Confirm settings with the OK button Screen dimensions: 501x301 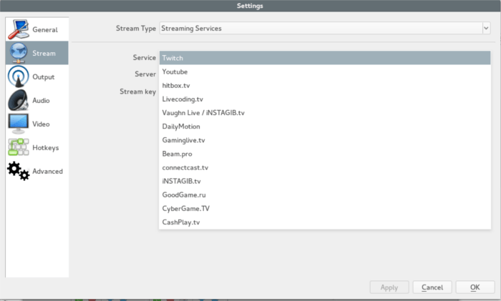(x=475, y=287)
